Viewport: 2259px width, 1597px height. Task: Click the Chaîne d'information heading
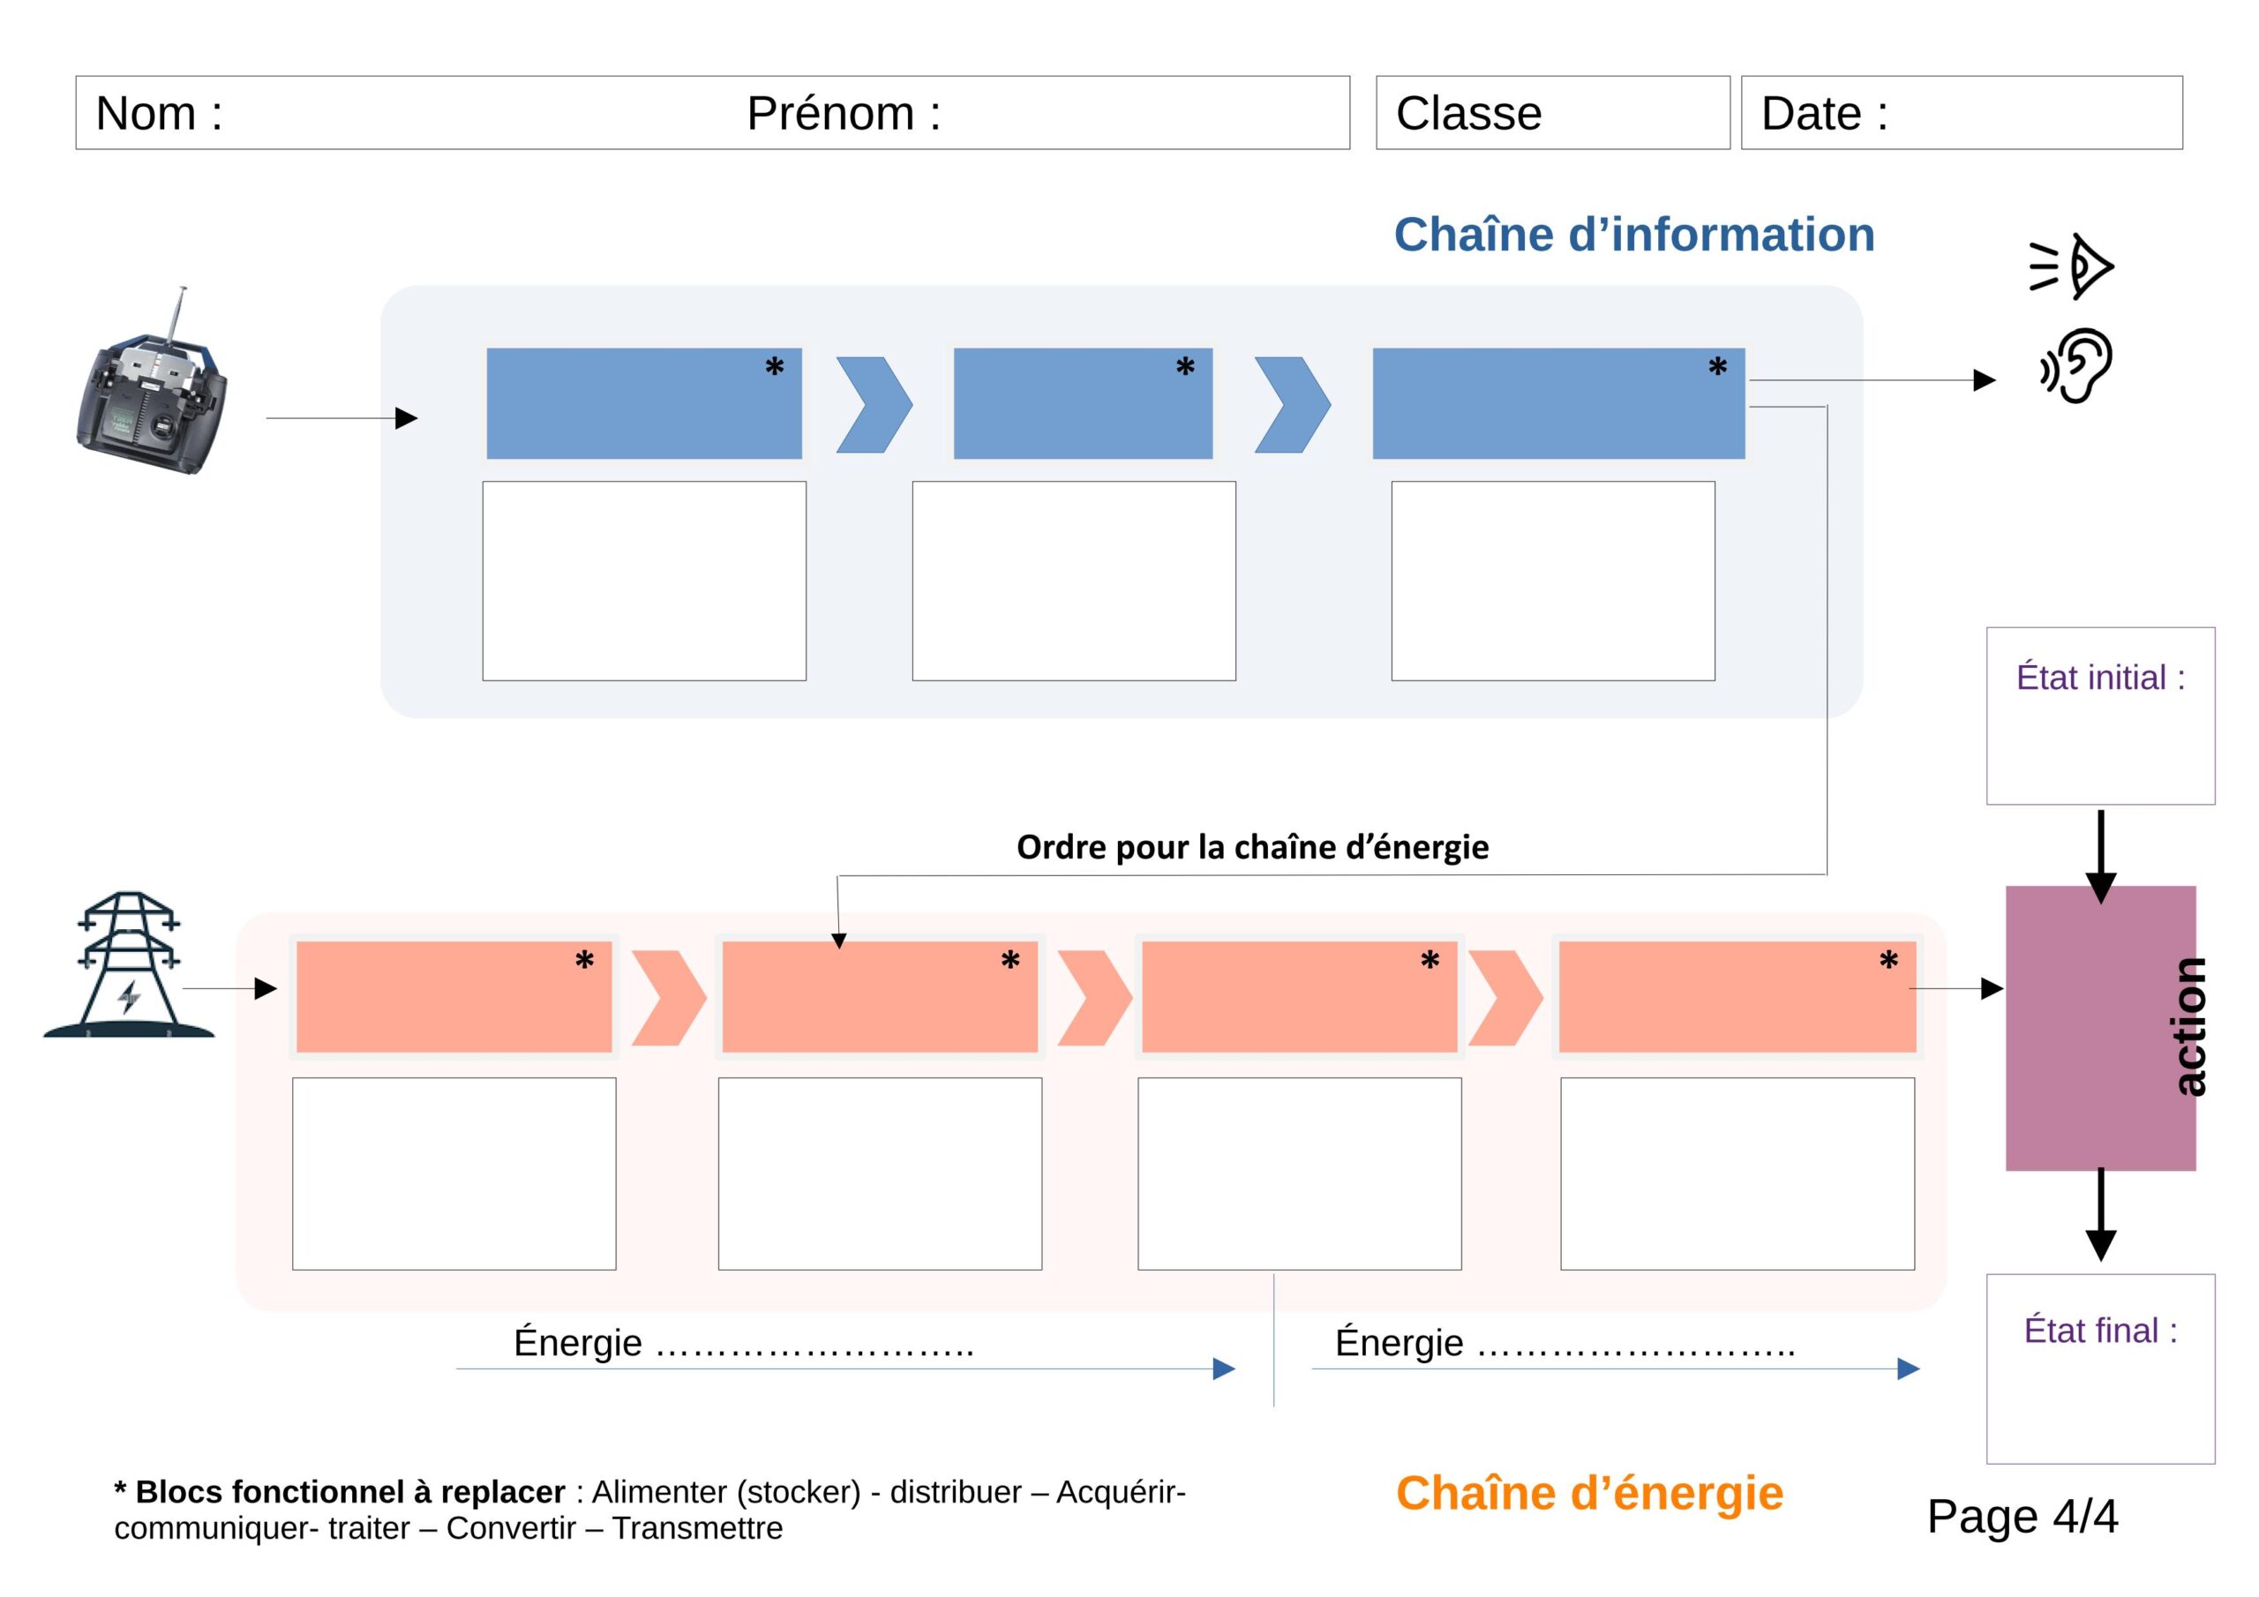click(1633, 236)
